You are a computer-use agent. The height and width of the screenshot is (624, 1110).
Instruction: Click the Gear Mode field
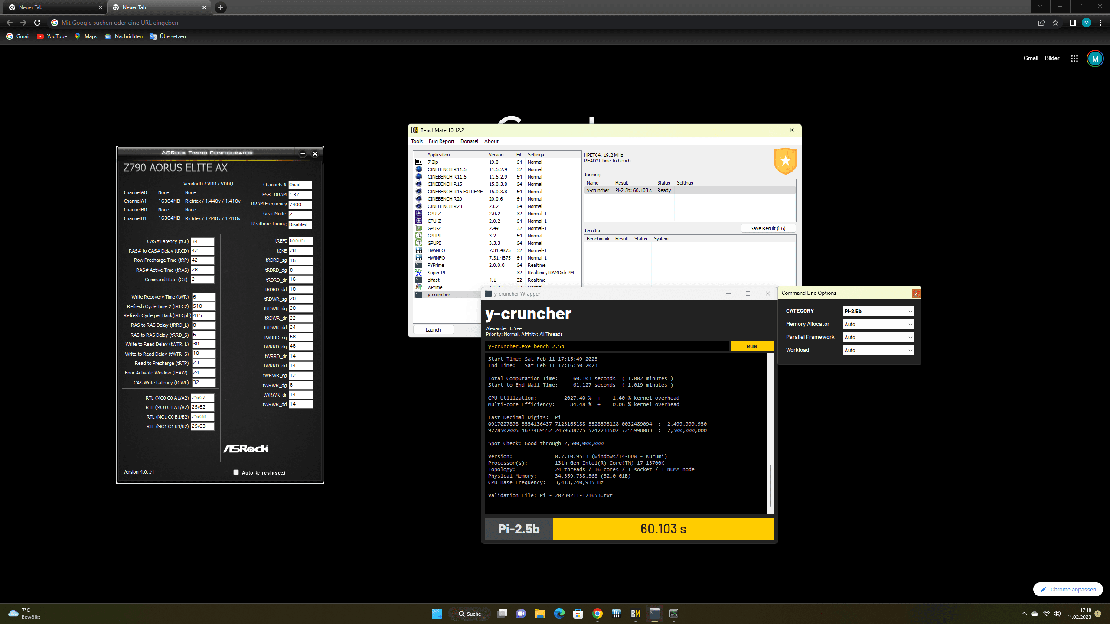(x=300, y=214)
